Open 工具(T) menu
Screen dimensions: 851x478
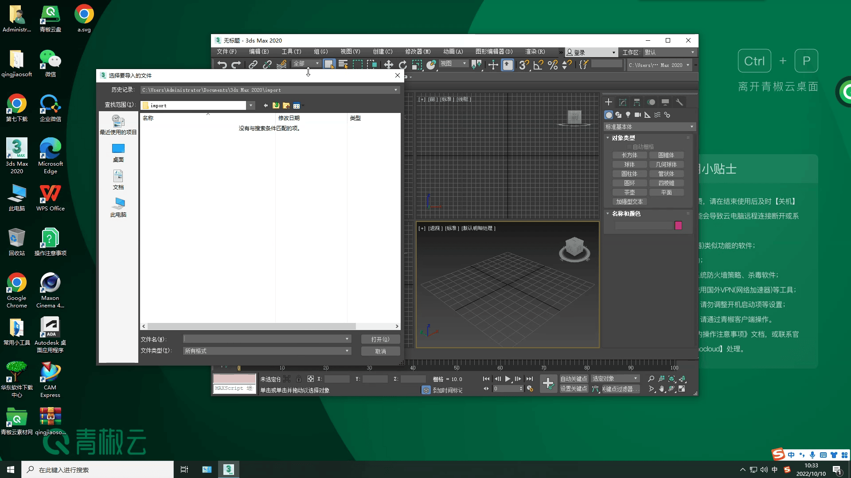[x=291, y=52]
